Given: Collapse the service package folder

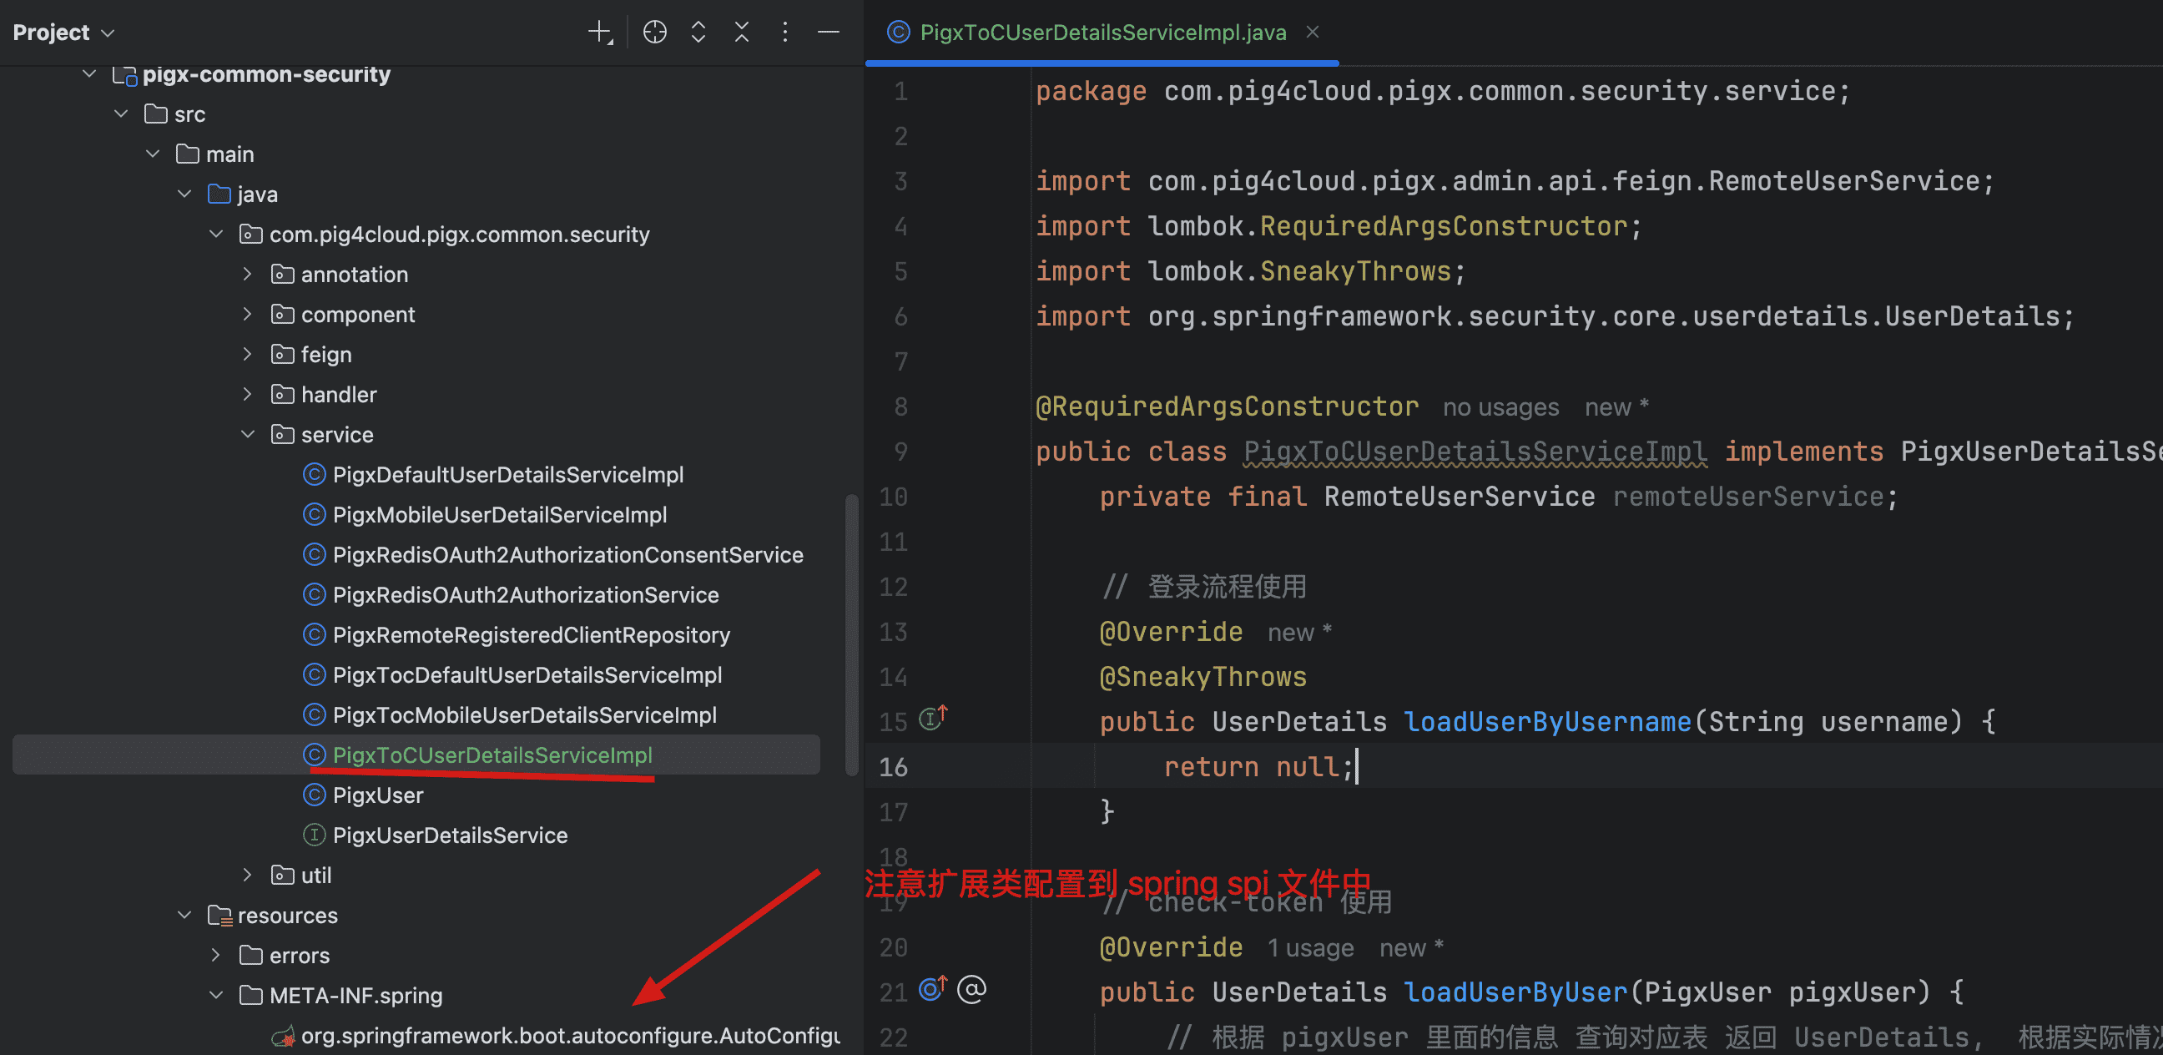Looking at the screenshot, I should 248,434.
